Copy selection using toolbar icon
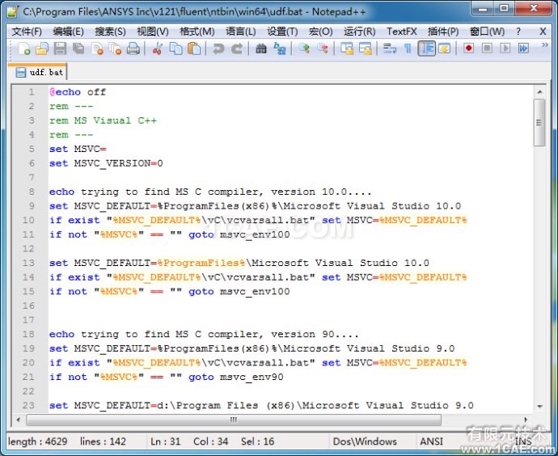Screen dimensions: 558x456 click(175, 49)
